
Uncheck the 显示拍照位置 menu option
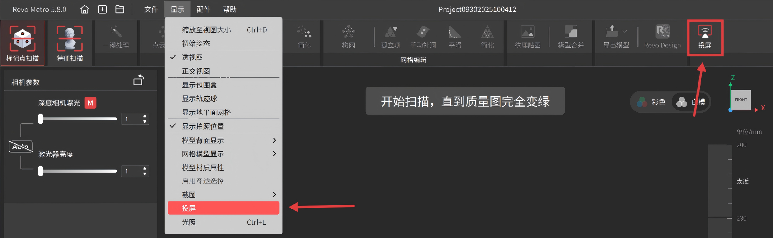(203, 126)
